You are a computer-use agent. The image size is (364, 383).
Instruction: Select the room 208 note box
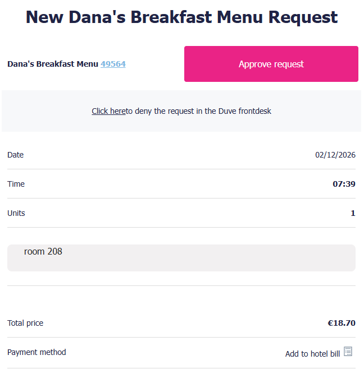coord(181,258)
